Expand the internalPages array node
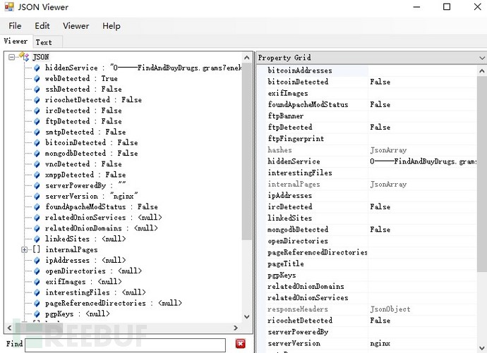The image size is (487, 353). [24, 249]
